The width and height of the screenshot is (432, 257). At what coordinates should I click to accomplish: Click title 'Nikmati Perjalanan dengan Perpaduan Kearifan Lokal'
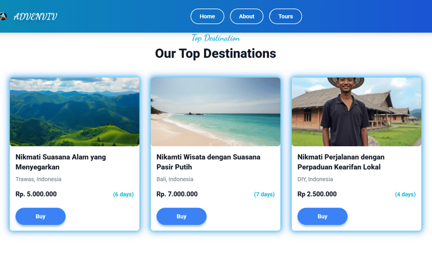(341, 162)
